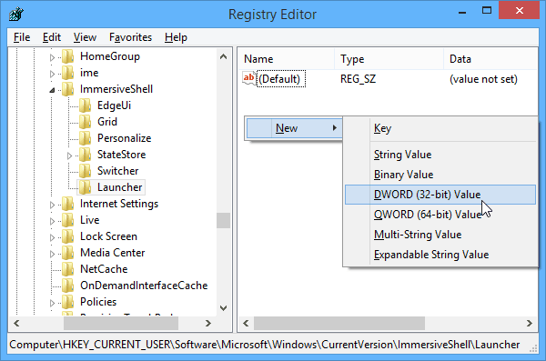This screenshot has height=361, width=546.
Task: Expand the Policies tree node
Action: coord(52,303)
